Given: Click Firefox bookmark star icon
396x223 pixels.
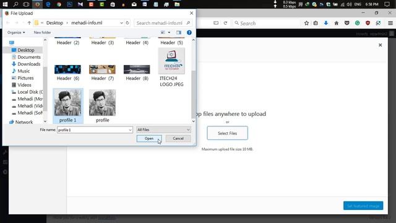Looking at the screenshot, I should (x=306, y=24).
